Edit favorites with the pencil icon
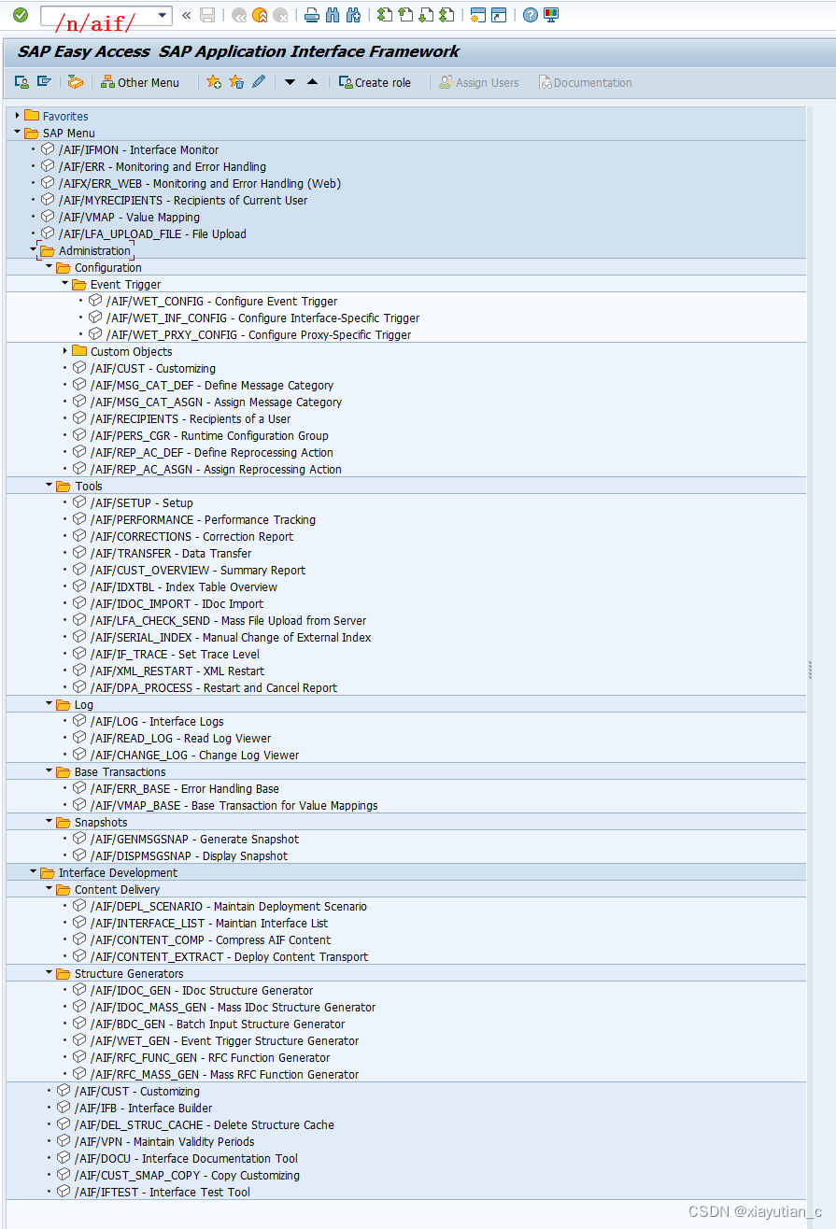This screenshot has width=836, height=1229. 260,82
